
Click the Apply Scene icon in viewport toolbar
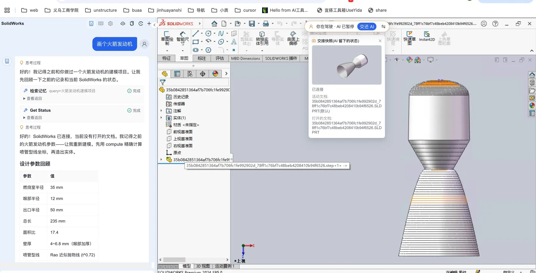click(417, 60)
